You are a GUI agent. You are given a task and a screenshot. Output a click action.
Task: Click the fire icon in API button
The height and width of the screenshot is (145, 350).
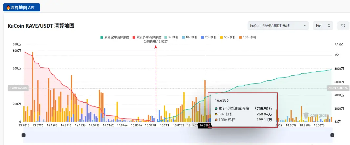point(8,7)
